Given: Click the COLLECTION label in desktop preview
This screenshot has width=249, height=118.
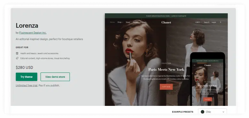Looking at the screenshot, I should 166,63.
